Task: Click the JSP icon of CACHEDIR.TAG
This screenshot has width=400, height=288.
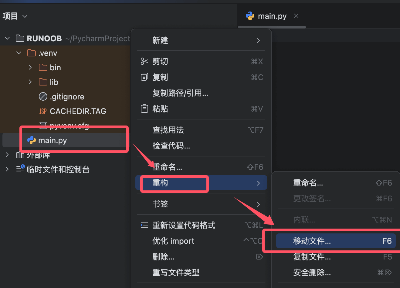Action: coord(43,111)
